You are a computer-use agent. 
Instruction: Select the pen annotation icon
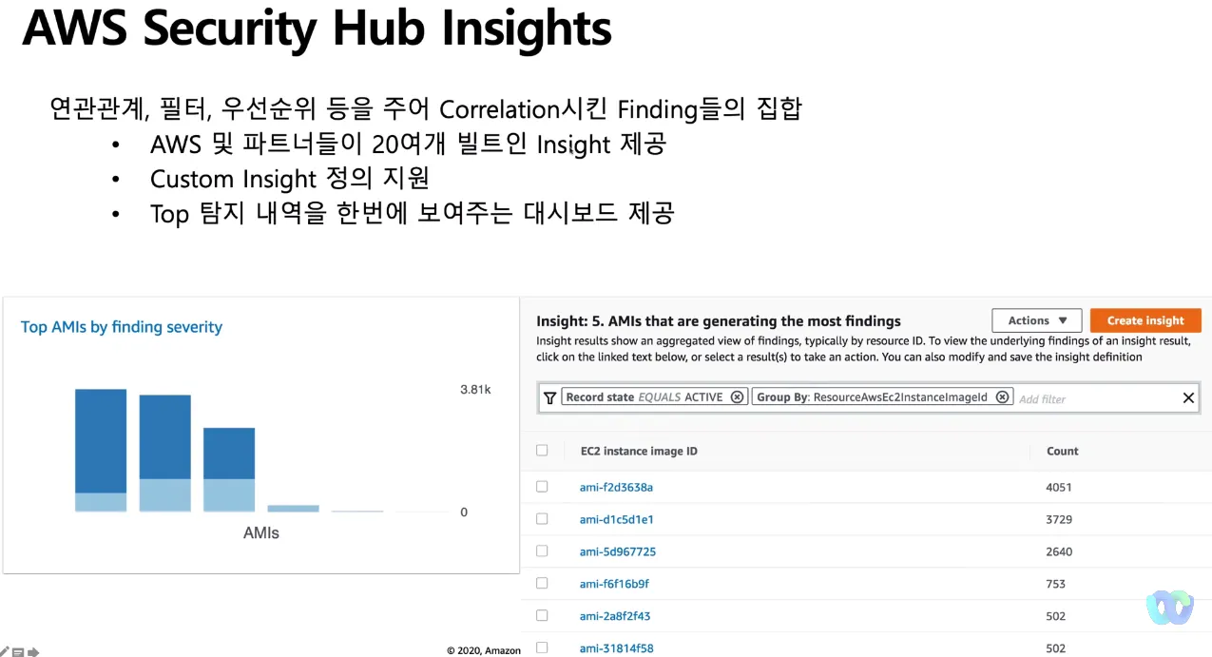point(5,651)
